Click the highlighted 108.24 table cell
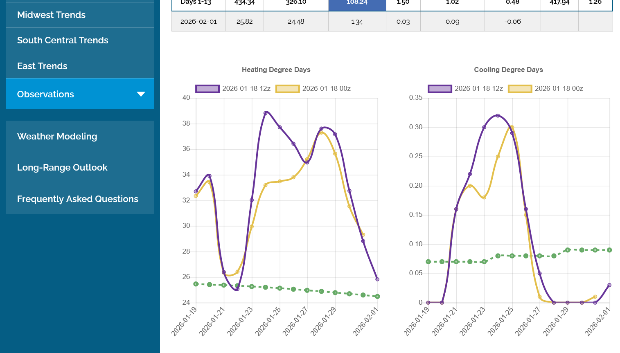620x353 pixels. [x=357, y=3]
